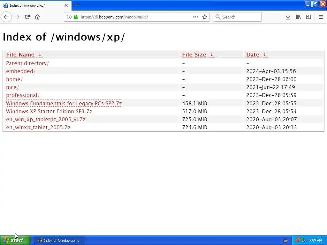Open the Windows Start menu
Screen dimensions: 327x245
pyautogui.click(x=15, y=240)
